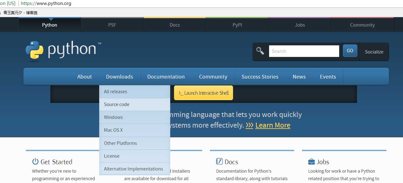Switch to the PSF top tab
Viewport: 403px width, 183px height.
click(x=112, y=25)
